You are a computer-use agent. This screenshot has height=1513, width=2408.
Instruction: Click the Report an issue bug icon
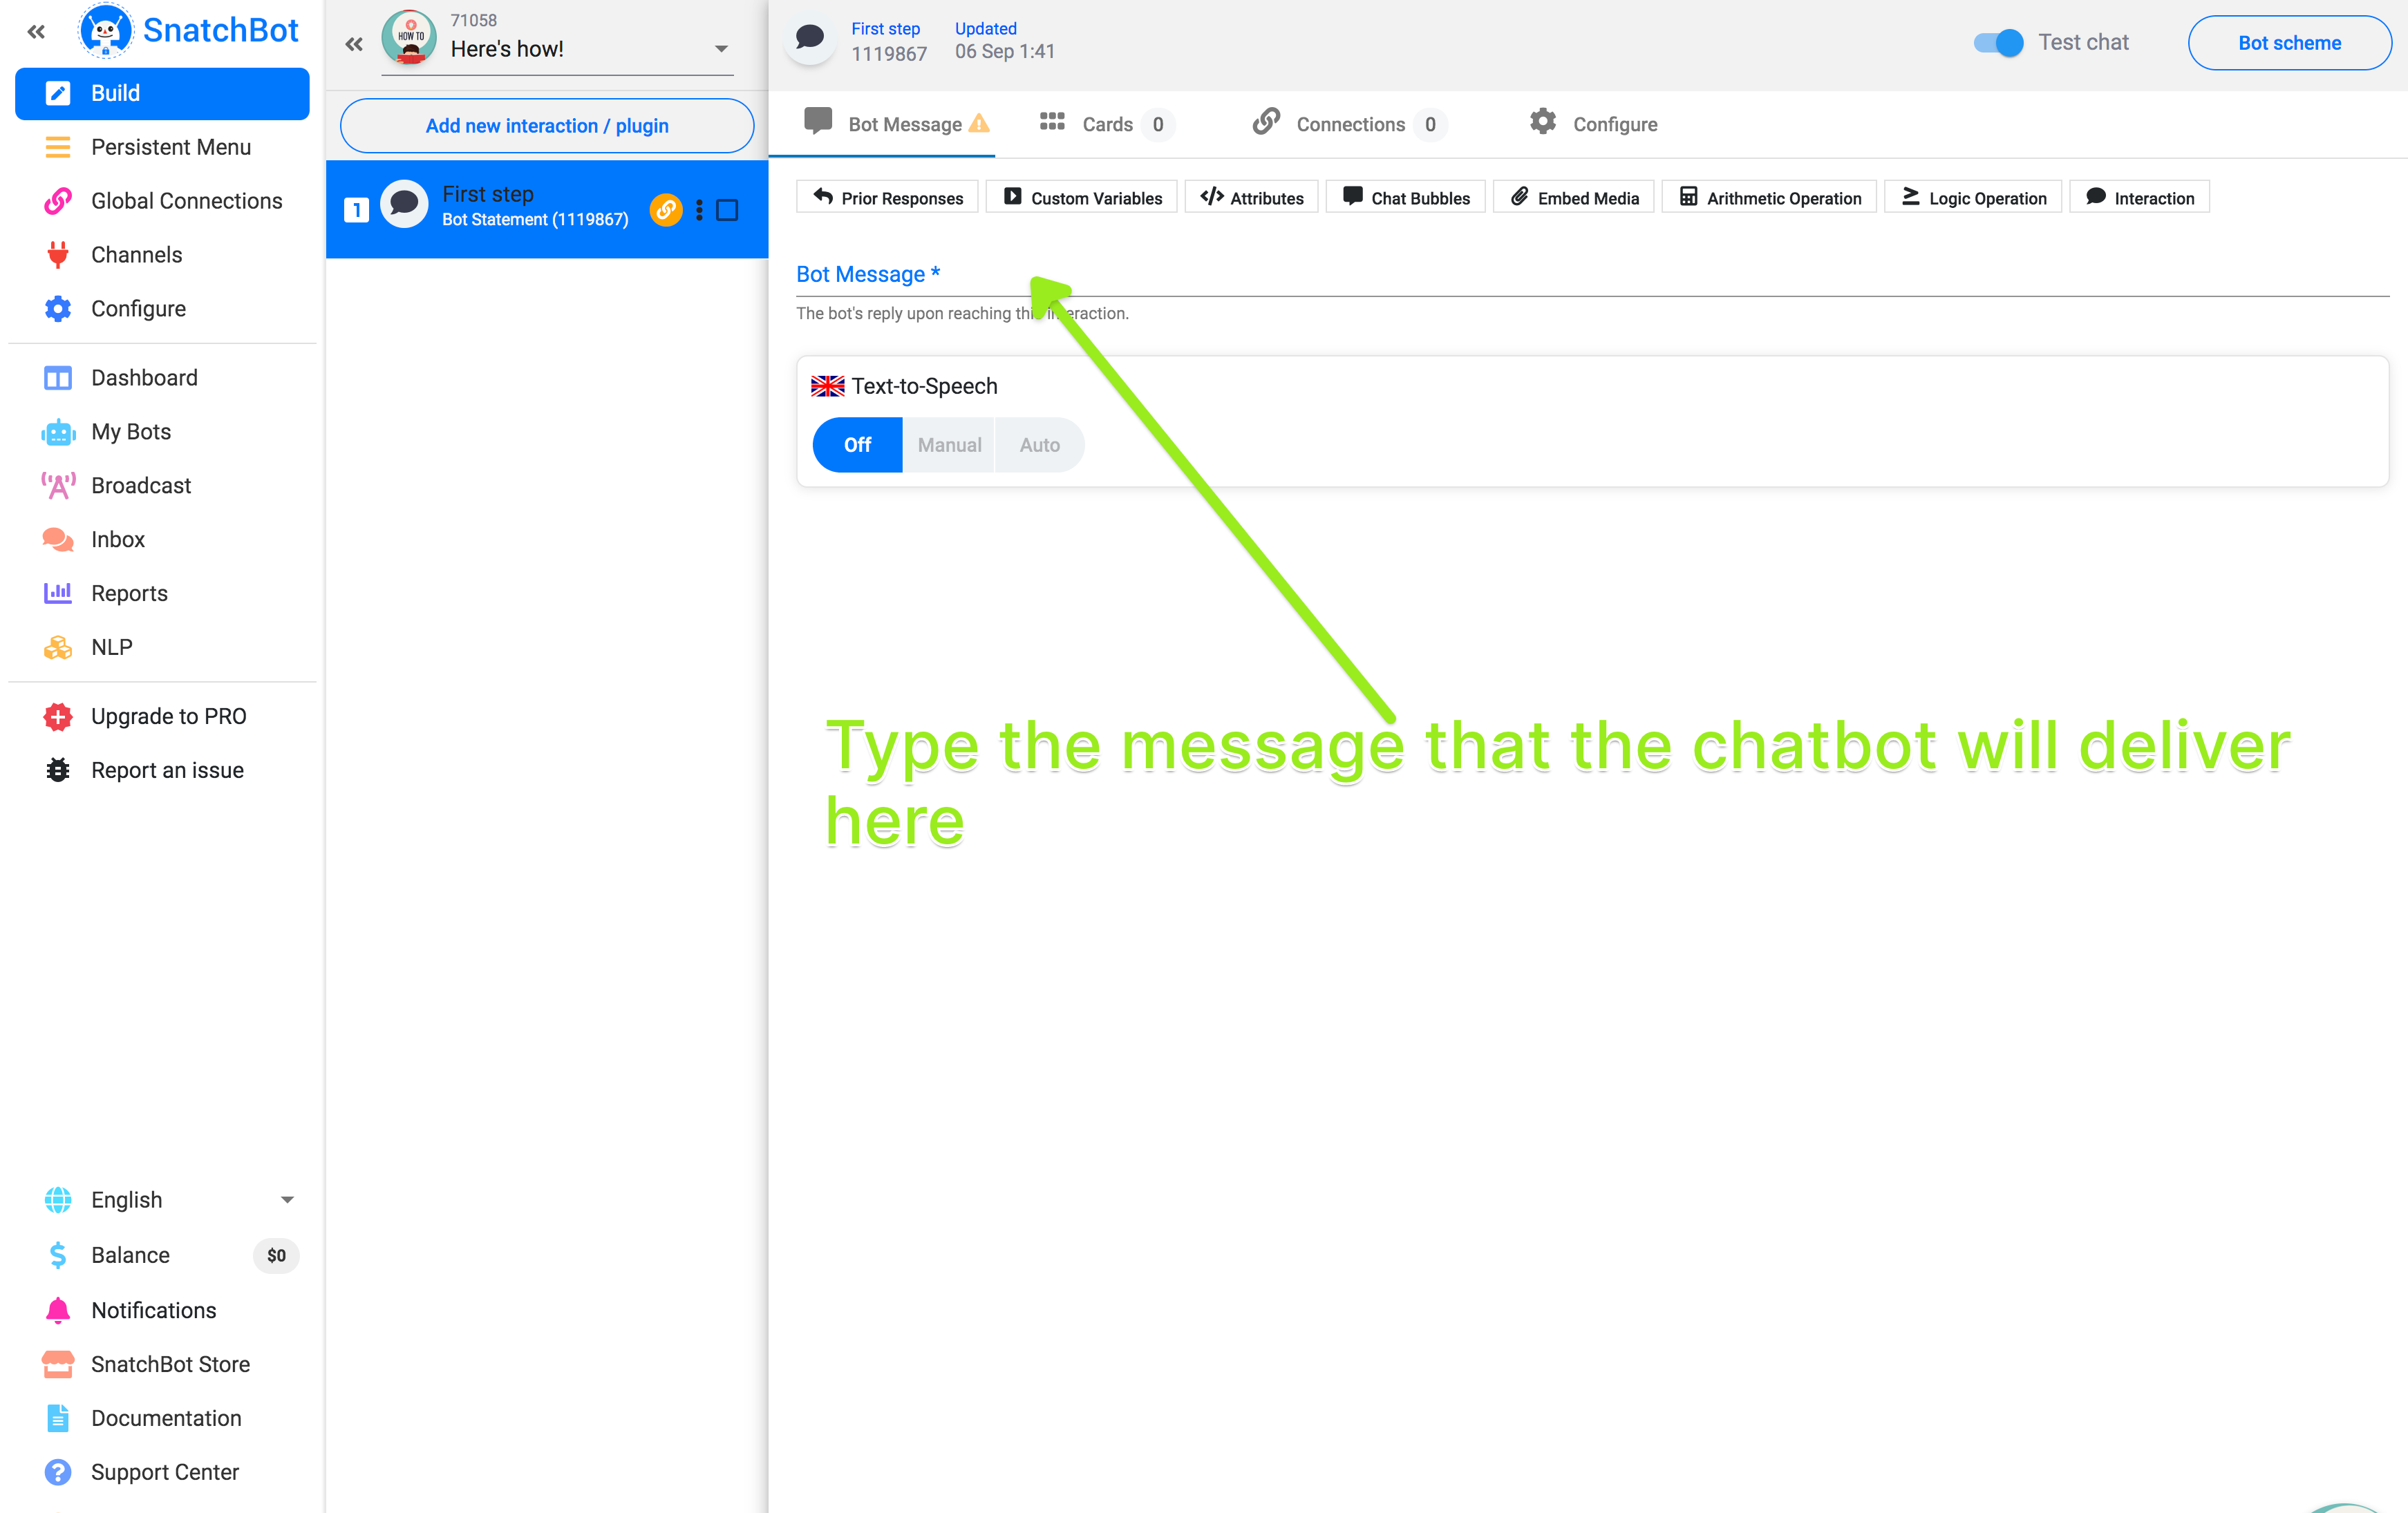(x=58, y=770)
